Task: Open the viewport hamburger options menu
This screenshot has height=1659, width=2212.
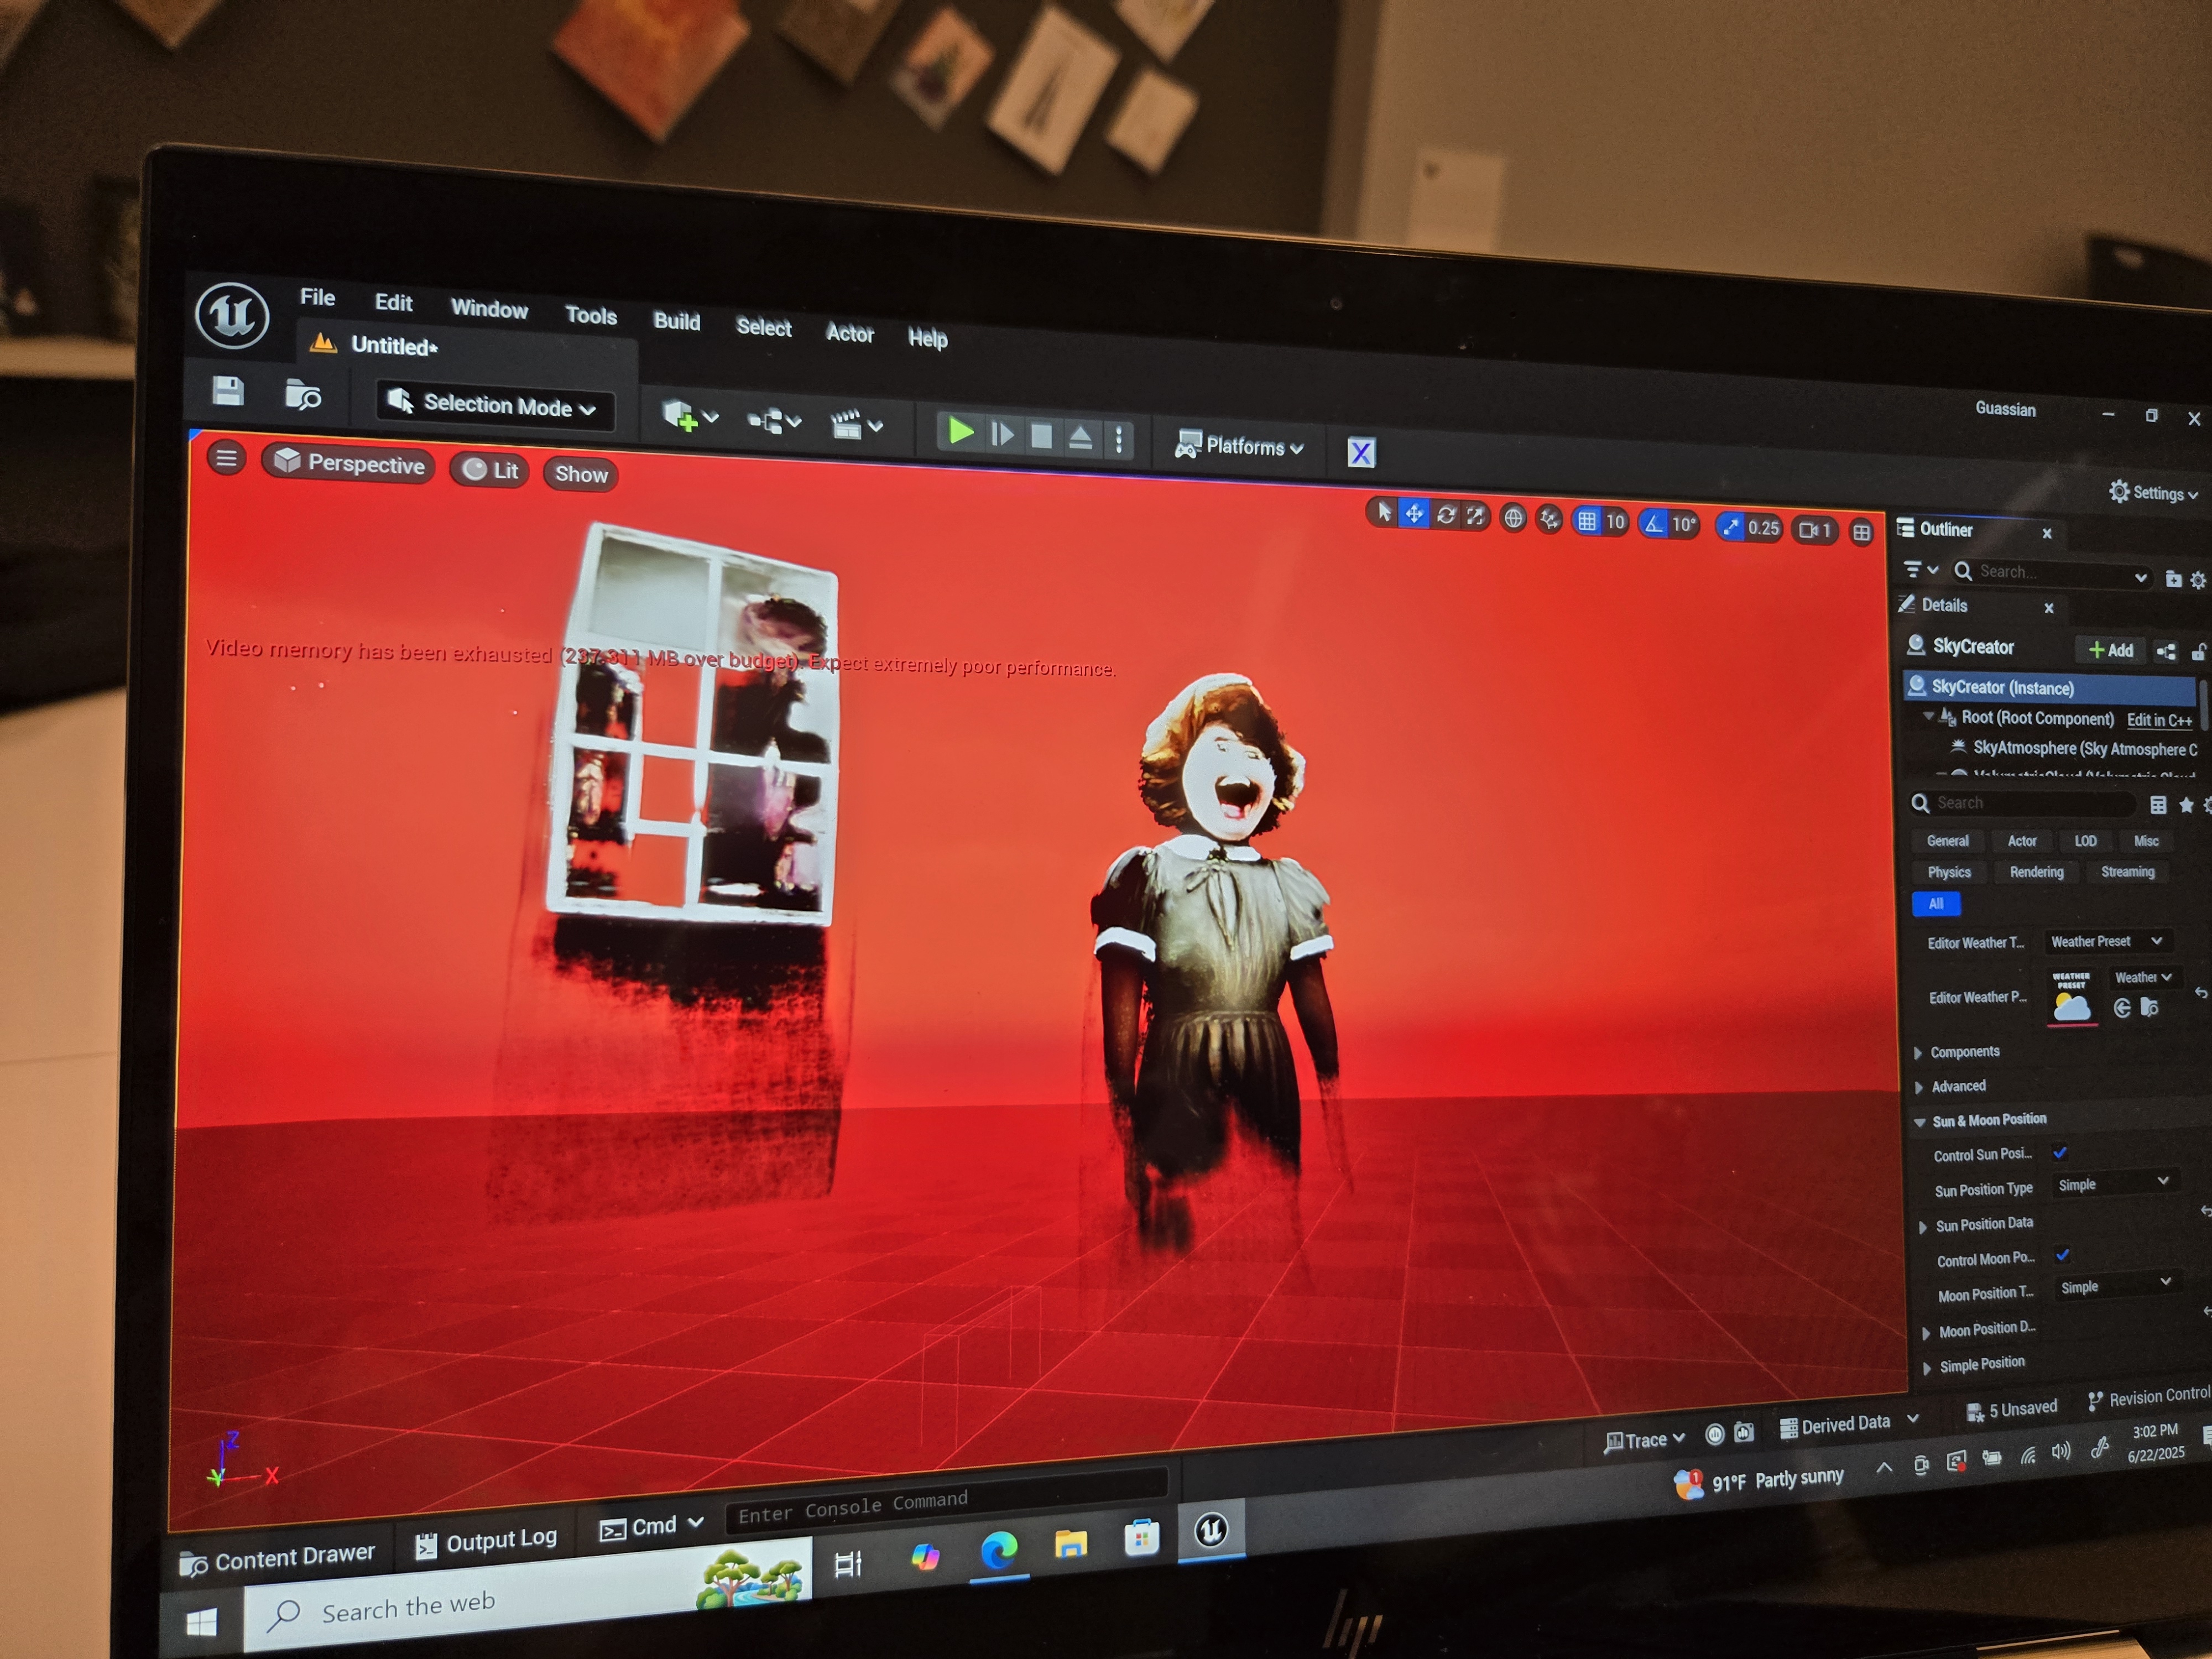Action: coord(227,458)
